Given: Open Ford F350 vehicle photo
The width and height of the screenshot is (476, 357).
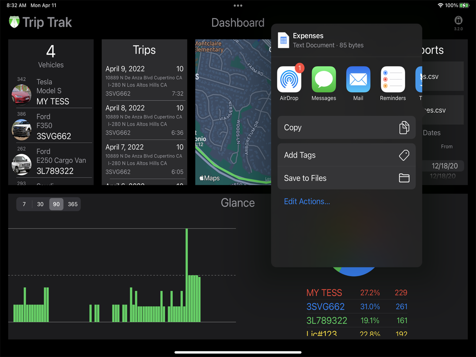Looking at the screenshot, I should pos(21,129).
